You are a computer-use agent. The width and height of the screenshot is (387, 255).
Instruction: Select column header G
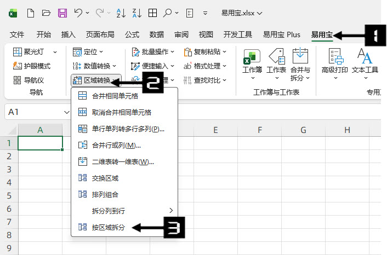[303, 130]
